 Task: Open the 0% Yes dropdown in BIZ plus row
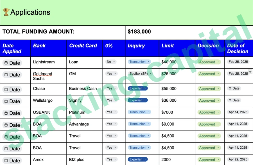[x=111, y=159]
